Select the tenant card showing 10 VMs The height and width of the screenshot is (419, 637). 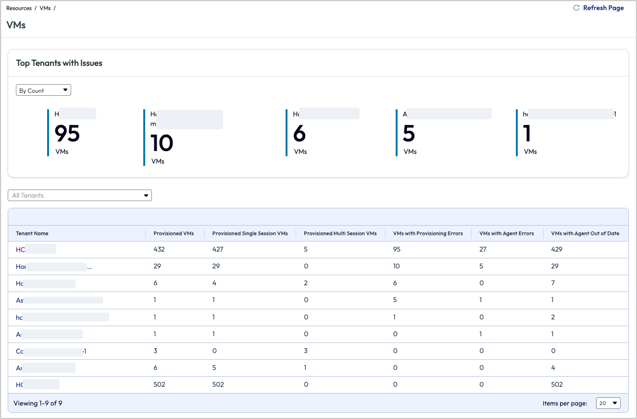[x=183, y=138]
